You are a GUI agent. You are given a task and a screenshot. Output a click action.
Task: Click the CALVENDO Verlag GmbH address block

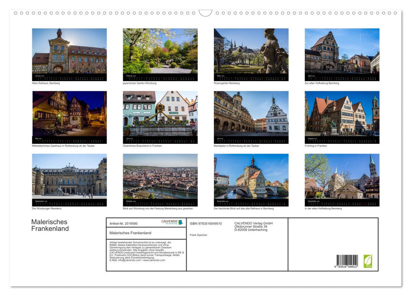(x=254, y=226)
